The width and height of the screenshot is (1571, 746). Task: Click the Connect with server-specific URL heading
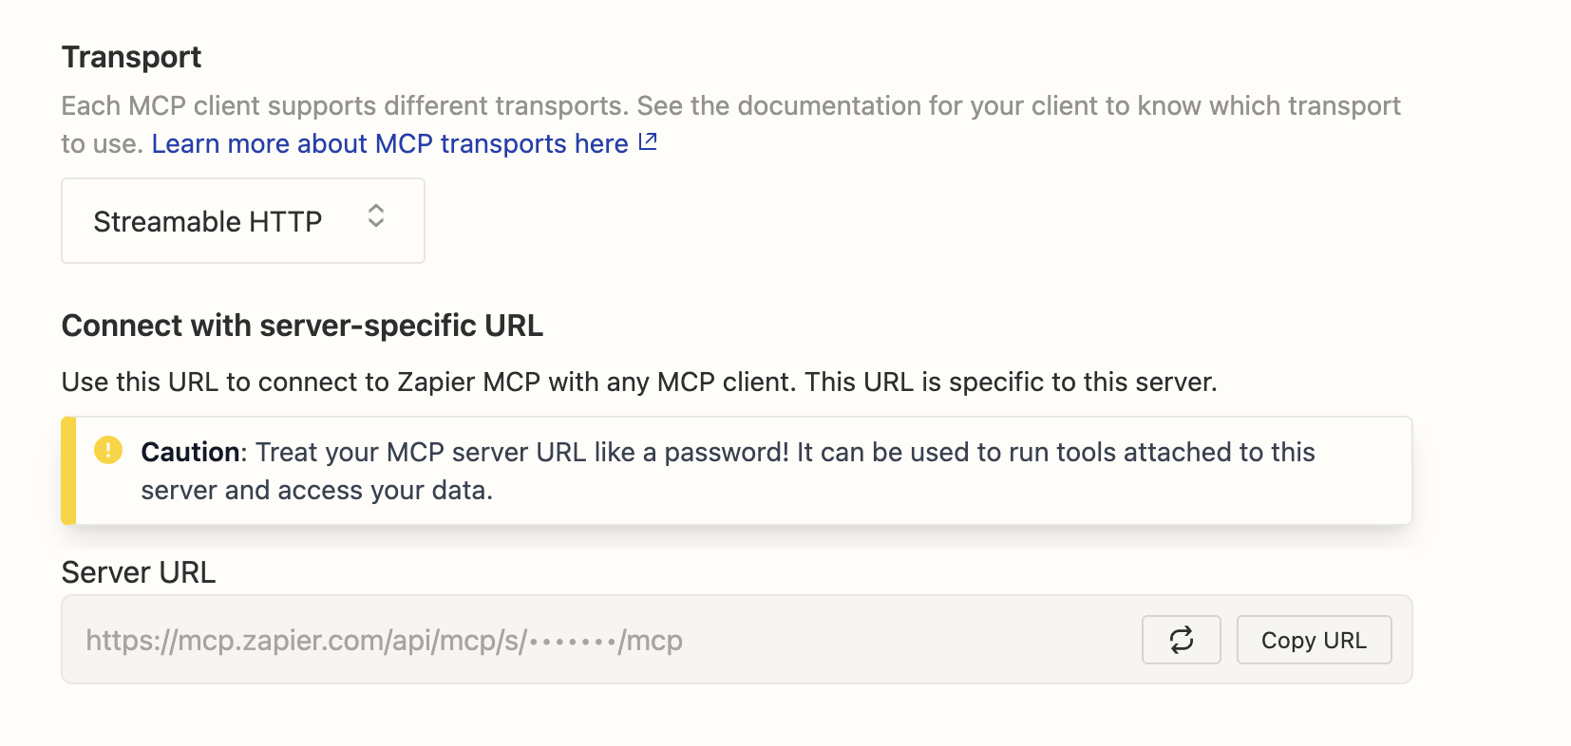coord(302,326)
